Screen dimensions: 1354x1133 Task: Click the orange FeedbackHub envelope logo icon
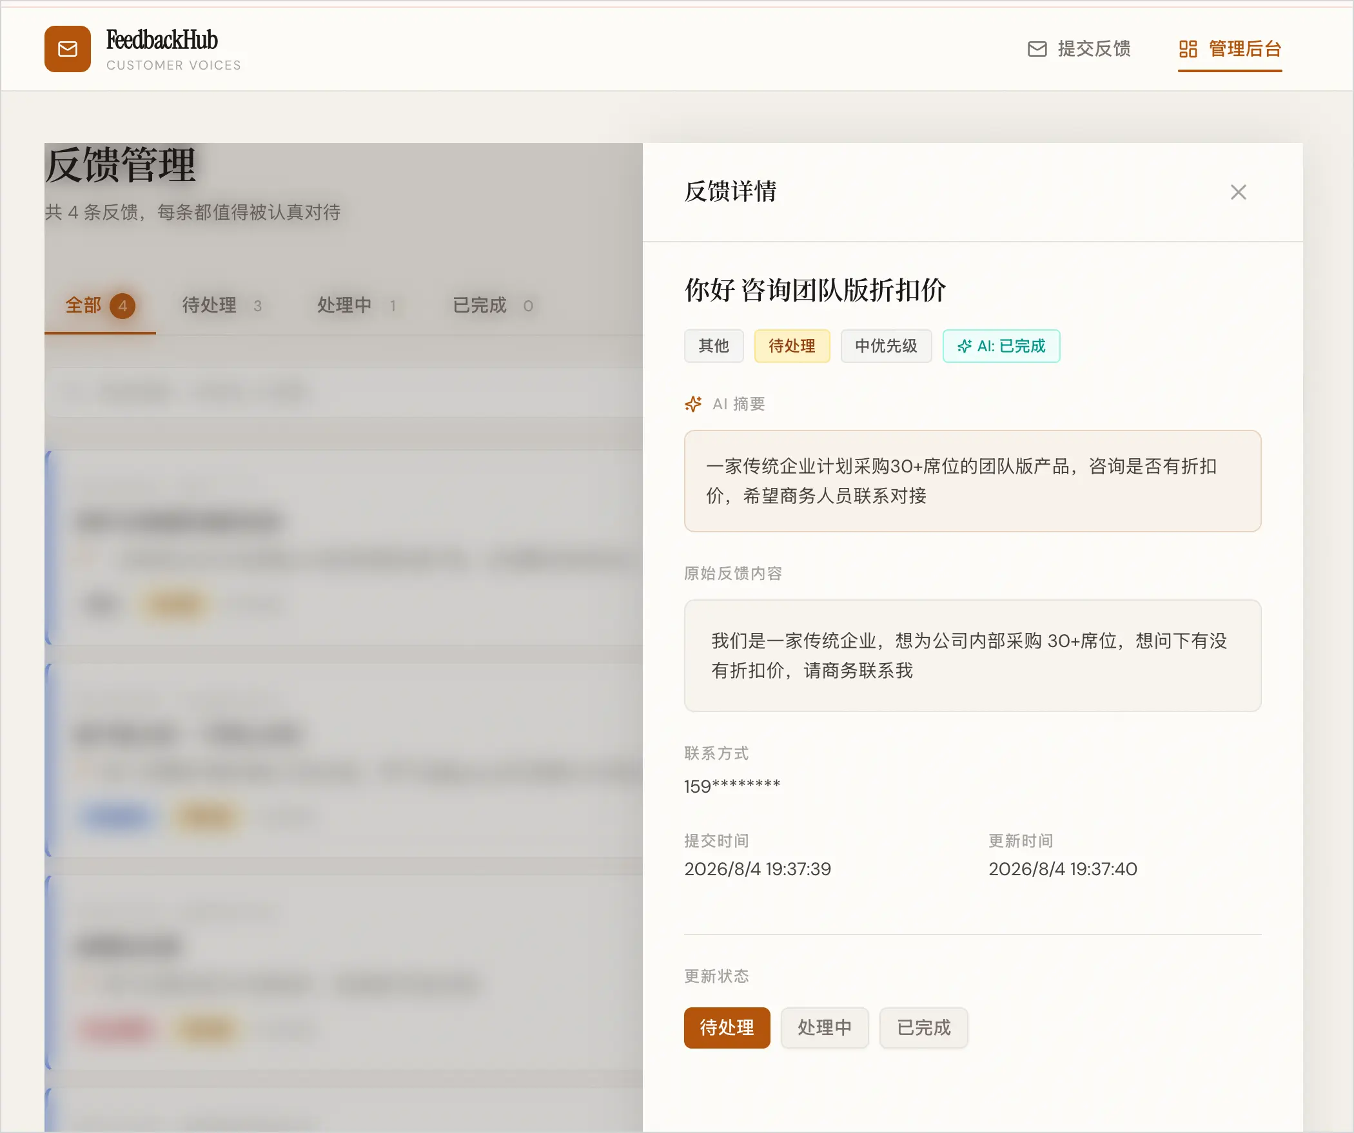(68, 49)
